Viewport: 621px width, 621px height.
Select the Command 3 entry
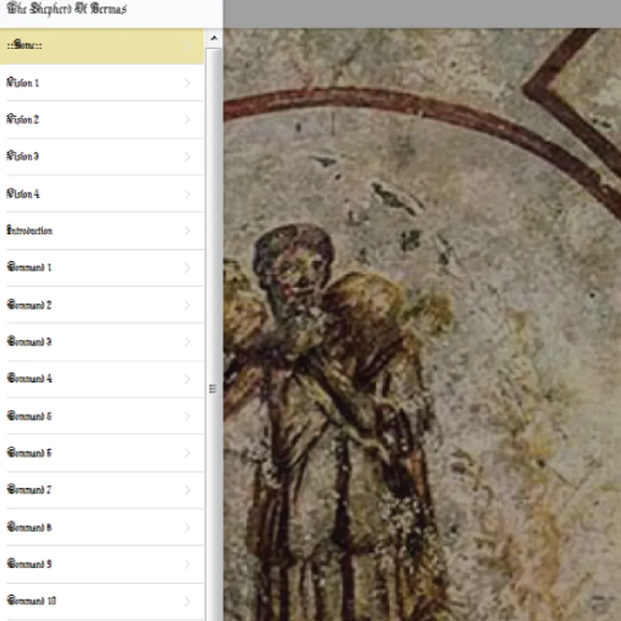pyautogui.click(x=102, y=342)
